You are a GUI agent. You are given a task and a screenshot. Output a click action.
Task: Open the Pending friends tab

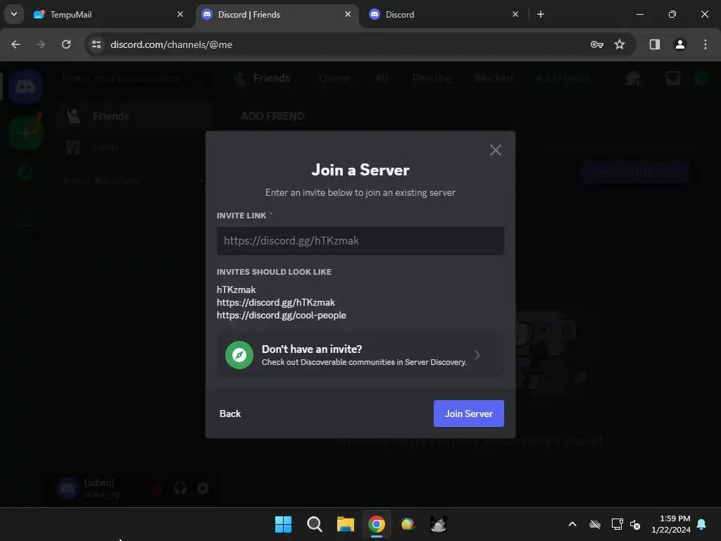[432, 78]
